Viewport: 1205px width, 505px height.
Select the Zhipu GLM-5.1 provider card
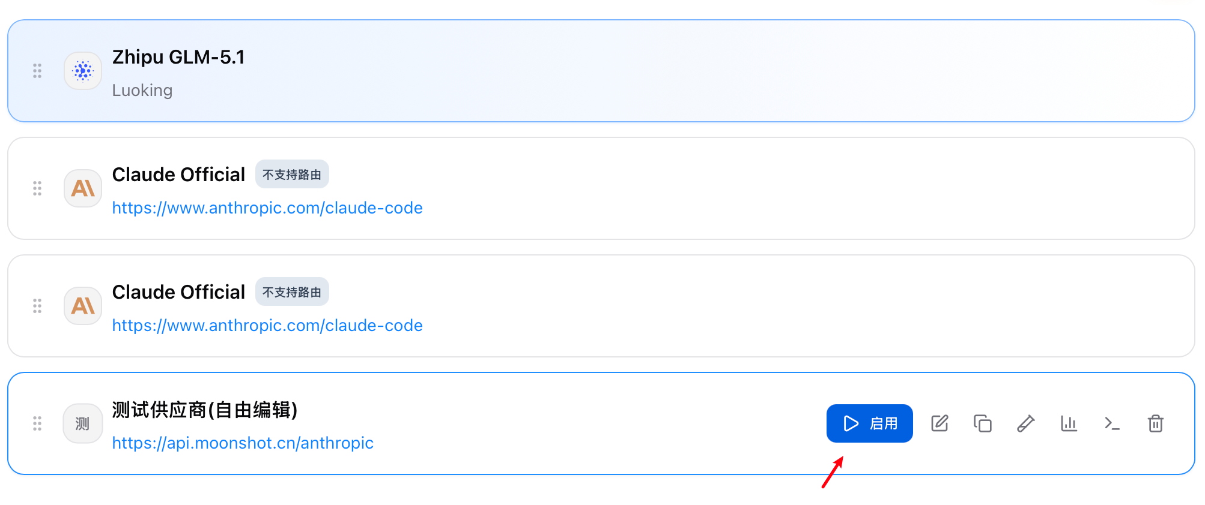click(x=601, y=71)
